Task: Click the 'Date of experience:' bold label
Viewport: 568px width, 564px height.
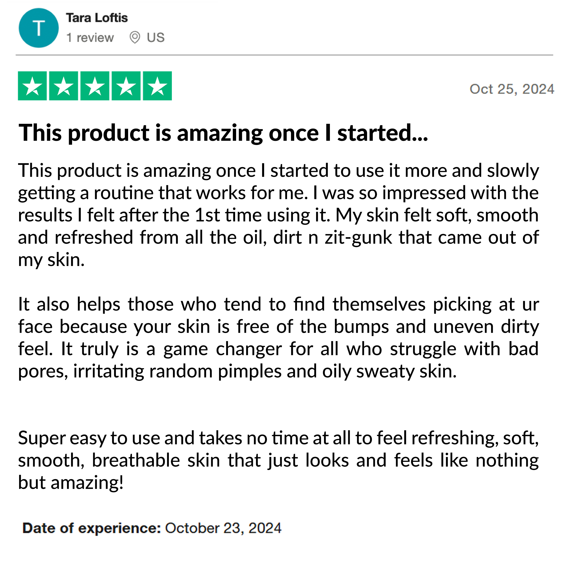Action: pos(92,528)
